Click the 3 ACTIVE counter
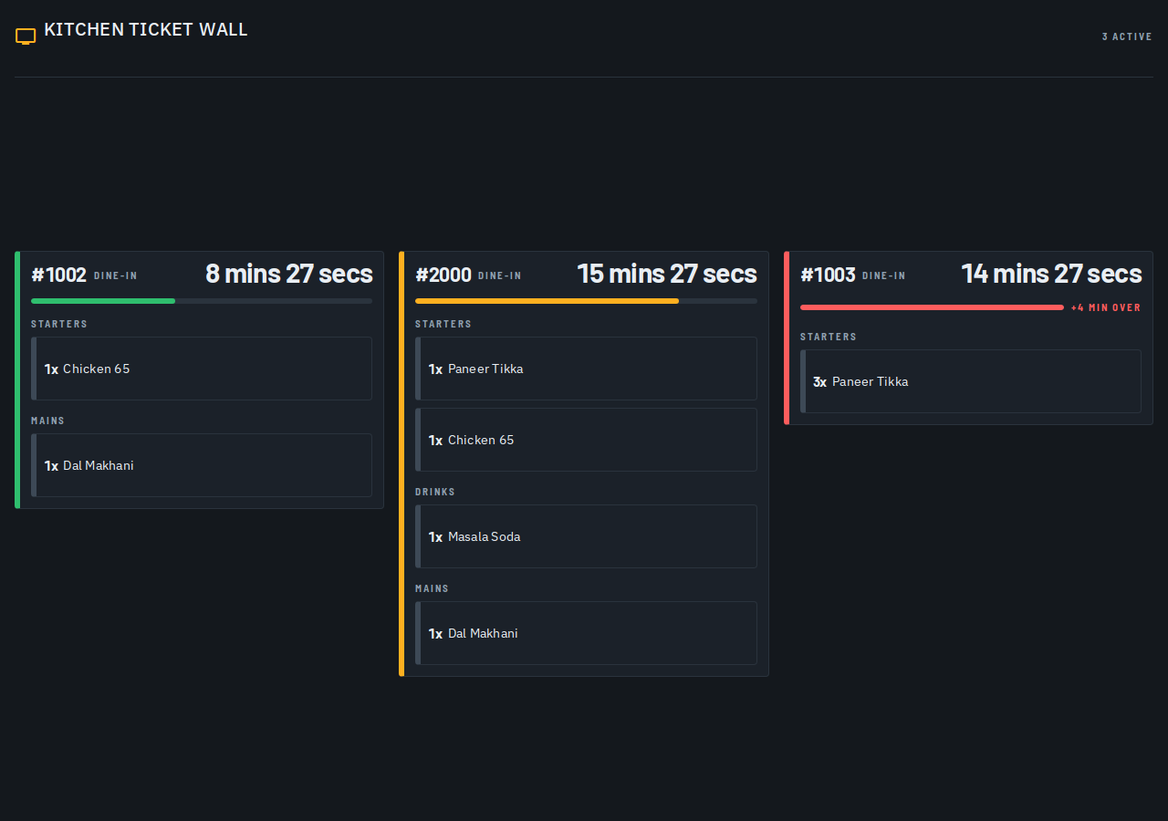This screenshot has height=821, width=1168. pyautogui.click(x=1127, y=36)
